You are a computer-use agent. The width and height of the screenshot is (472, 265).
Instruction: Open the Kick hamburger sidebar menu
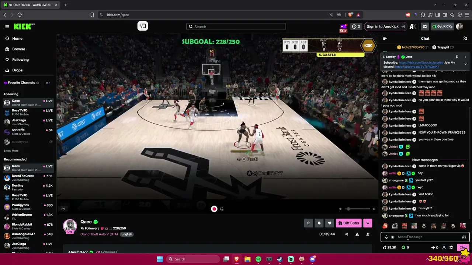[x=7, y=26]
